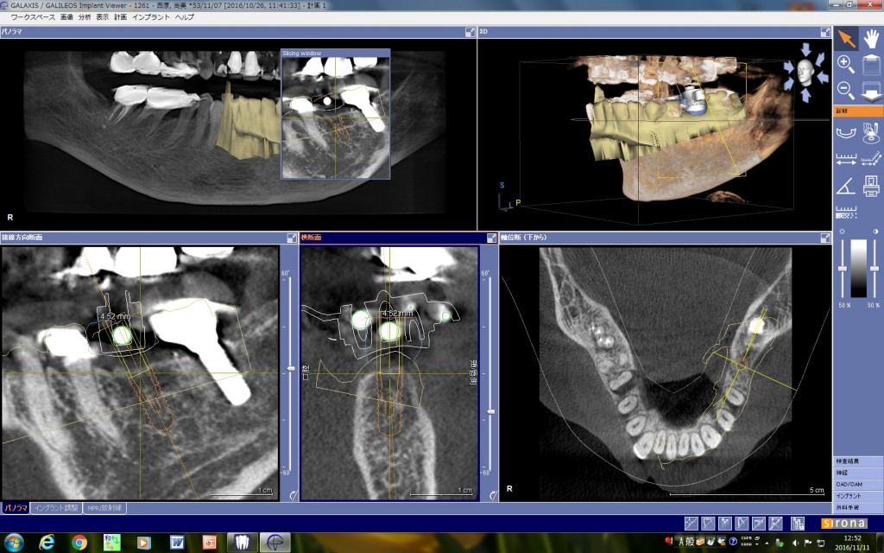Click the Sirona logo

coord(843,524)
